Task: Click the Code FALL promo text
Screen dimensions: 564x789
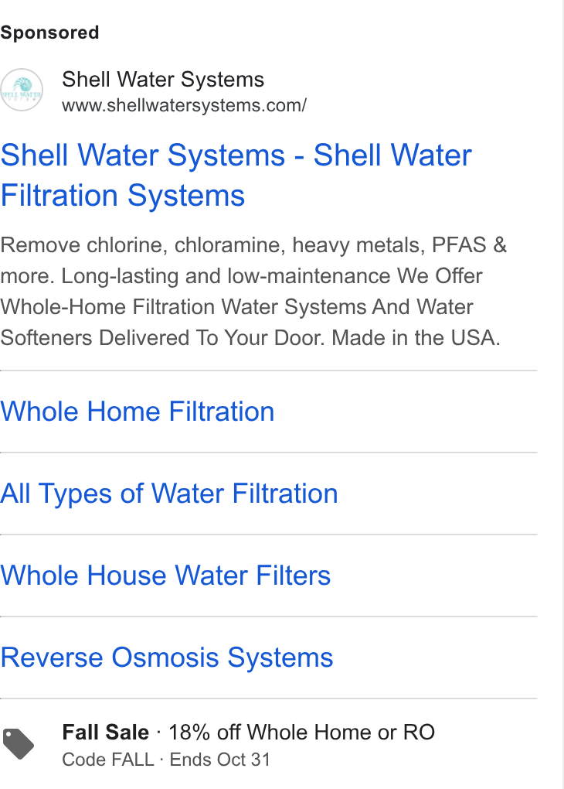Action: pyautogui.click(x=107, y=760)
